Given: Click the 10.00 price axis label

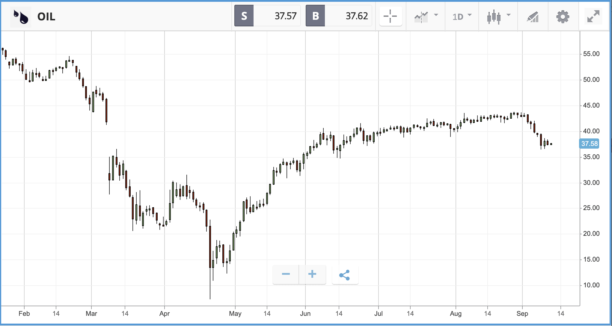Looking at the screenshot, I should [x=591, y=285].
